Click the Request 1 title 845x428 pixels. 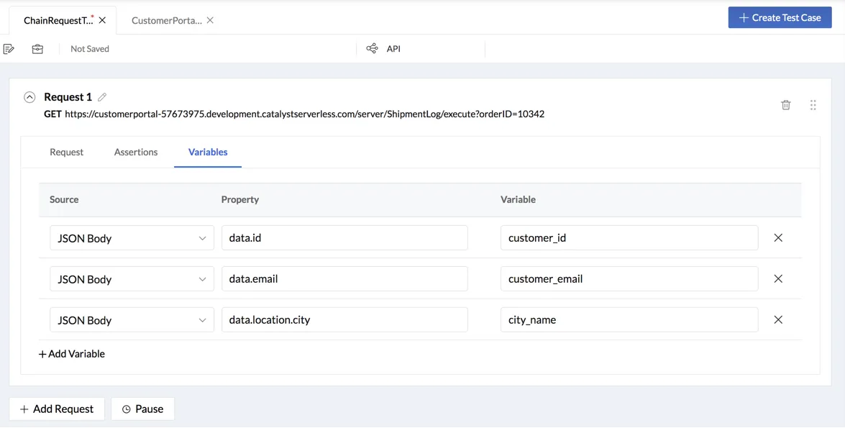(68, 97)
